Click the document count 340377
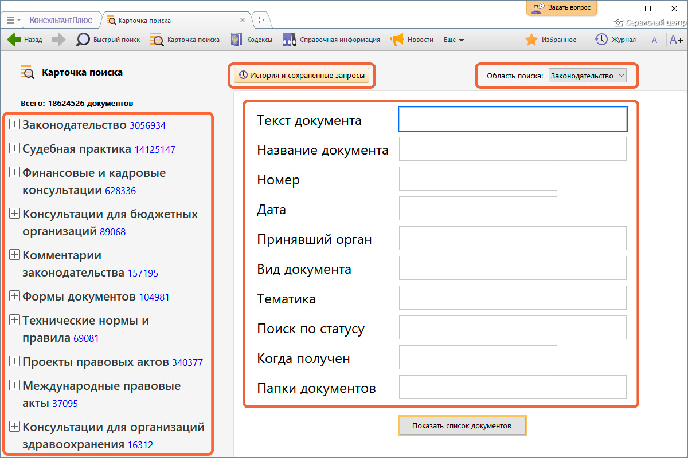 click(x=187, y=362)
